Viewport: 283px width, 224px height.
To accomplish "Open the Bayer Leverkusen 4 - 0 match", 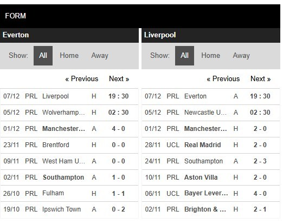I will coord(211,193).
